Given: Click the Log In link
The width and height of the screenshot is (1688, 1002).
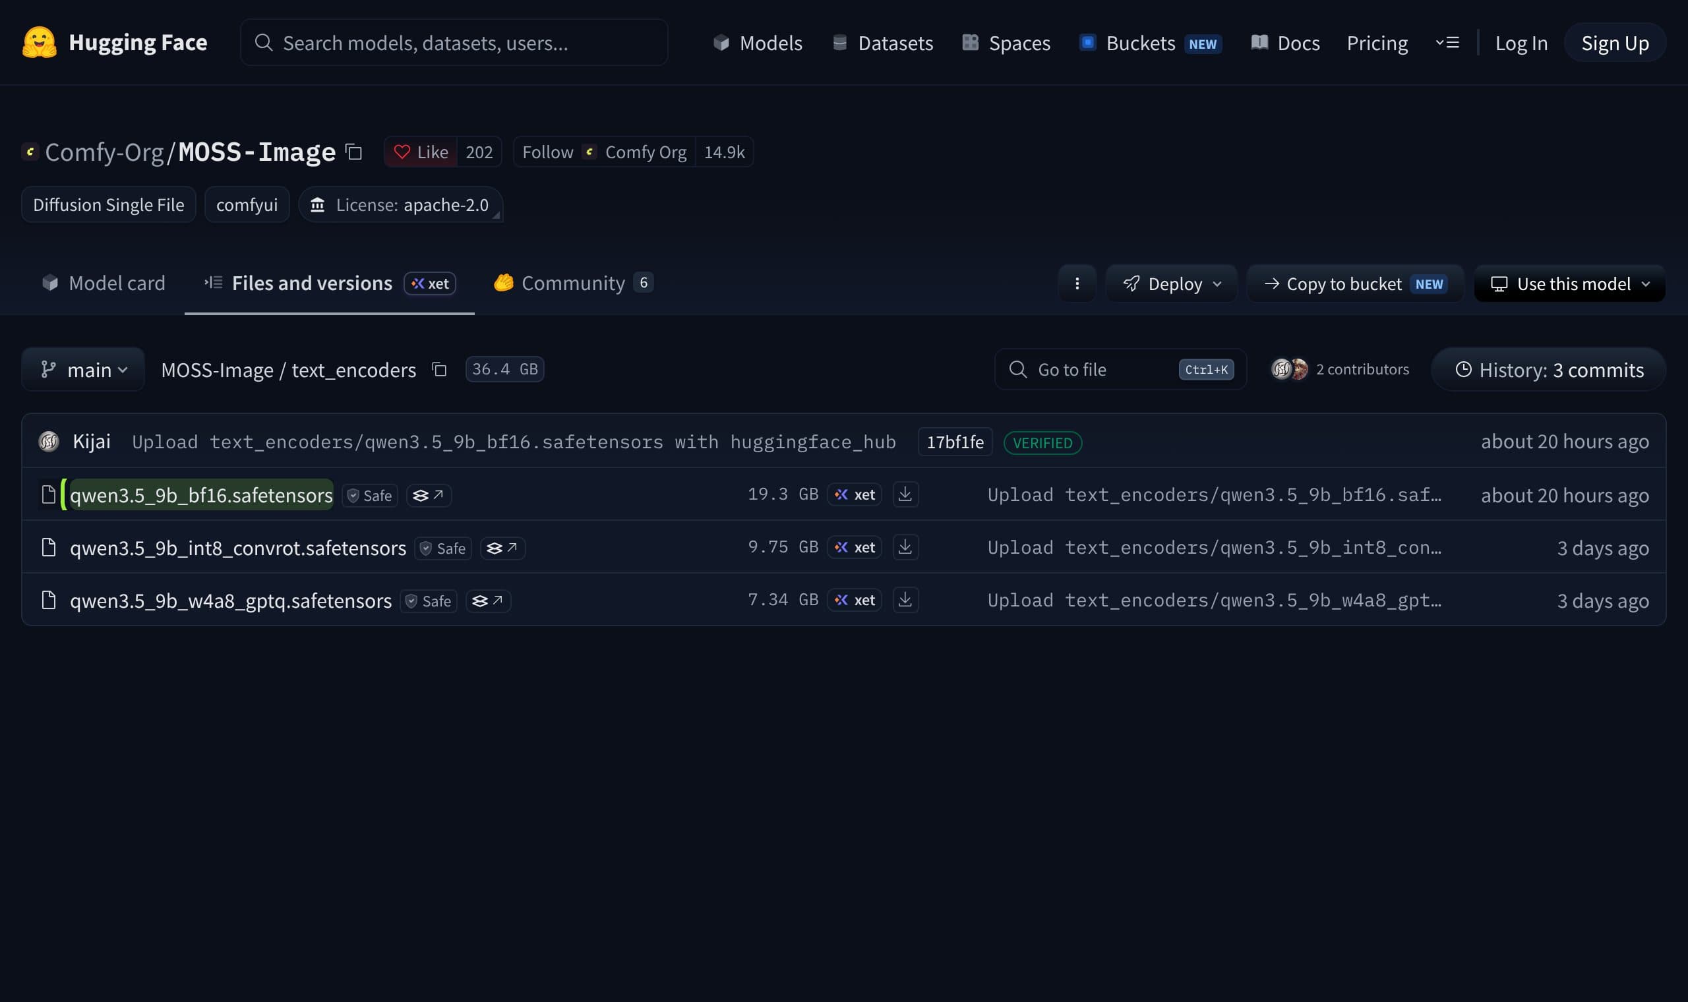Looking at the screenshot, I should click(1521, 43).
